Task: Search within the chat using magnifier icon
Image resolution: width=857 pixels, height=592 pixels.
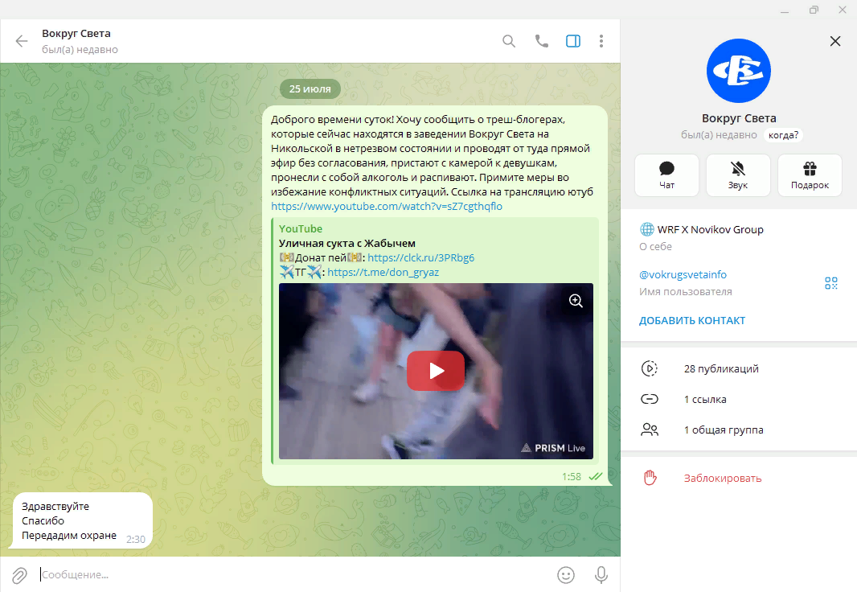Action: [509, 41]
